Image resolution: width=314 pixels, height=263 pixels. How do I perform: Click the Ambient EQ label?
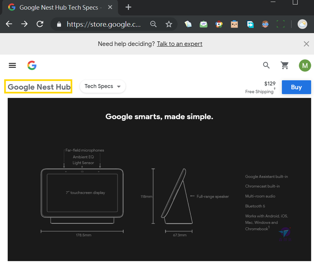point(83,157)
